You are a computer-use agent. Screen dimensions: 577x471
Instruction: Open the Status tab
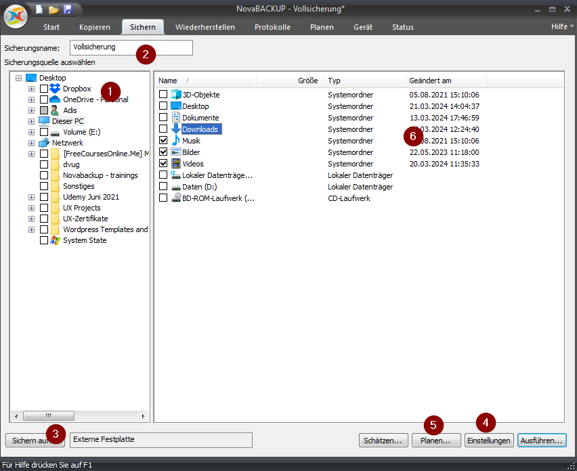pos(402,27)
